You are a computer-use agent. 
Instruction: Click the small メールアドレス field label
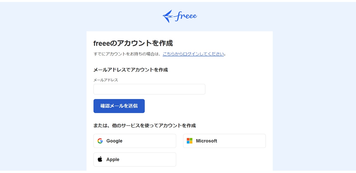coord(106,80)
